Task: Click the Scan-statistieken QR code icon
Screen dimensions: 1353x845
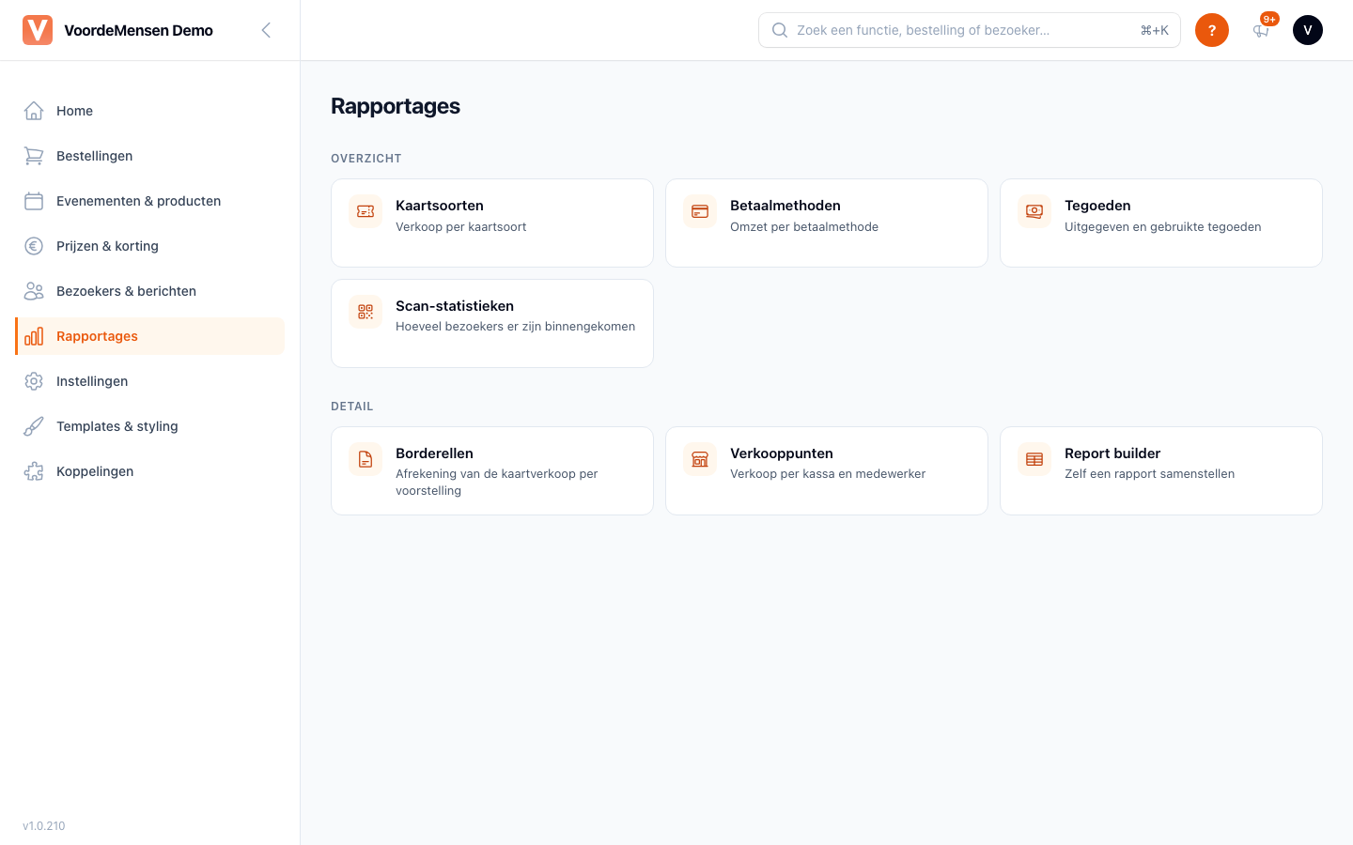Action: [x=365, y=312]
